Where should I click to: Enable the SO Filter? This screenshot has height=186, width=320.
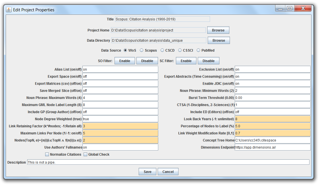coord(125,61)
